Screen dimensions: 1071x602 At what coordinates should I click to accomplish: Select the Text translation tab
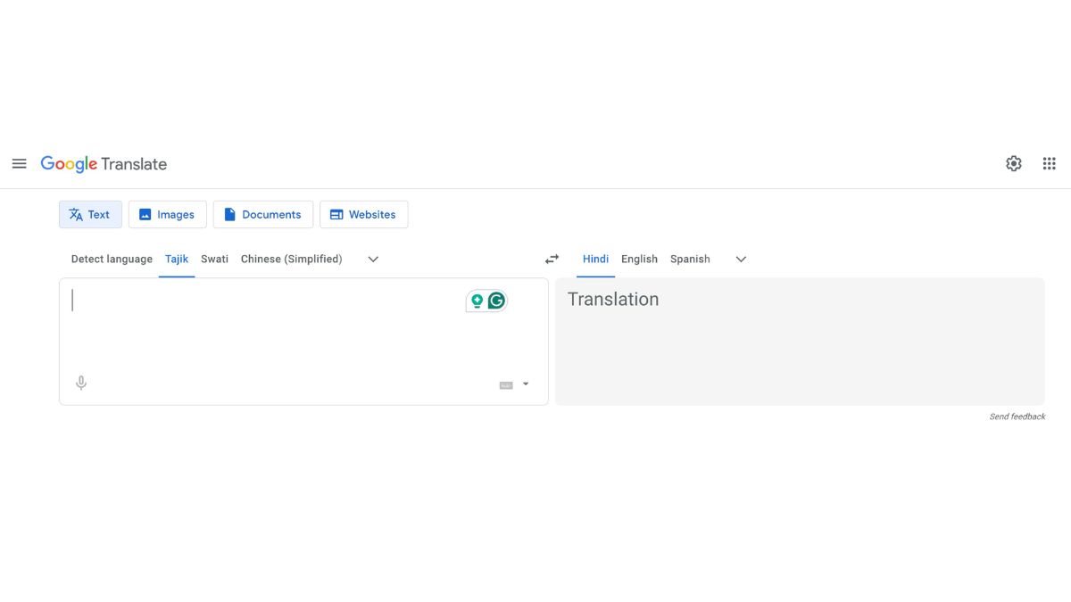coord(90,214)
